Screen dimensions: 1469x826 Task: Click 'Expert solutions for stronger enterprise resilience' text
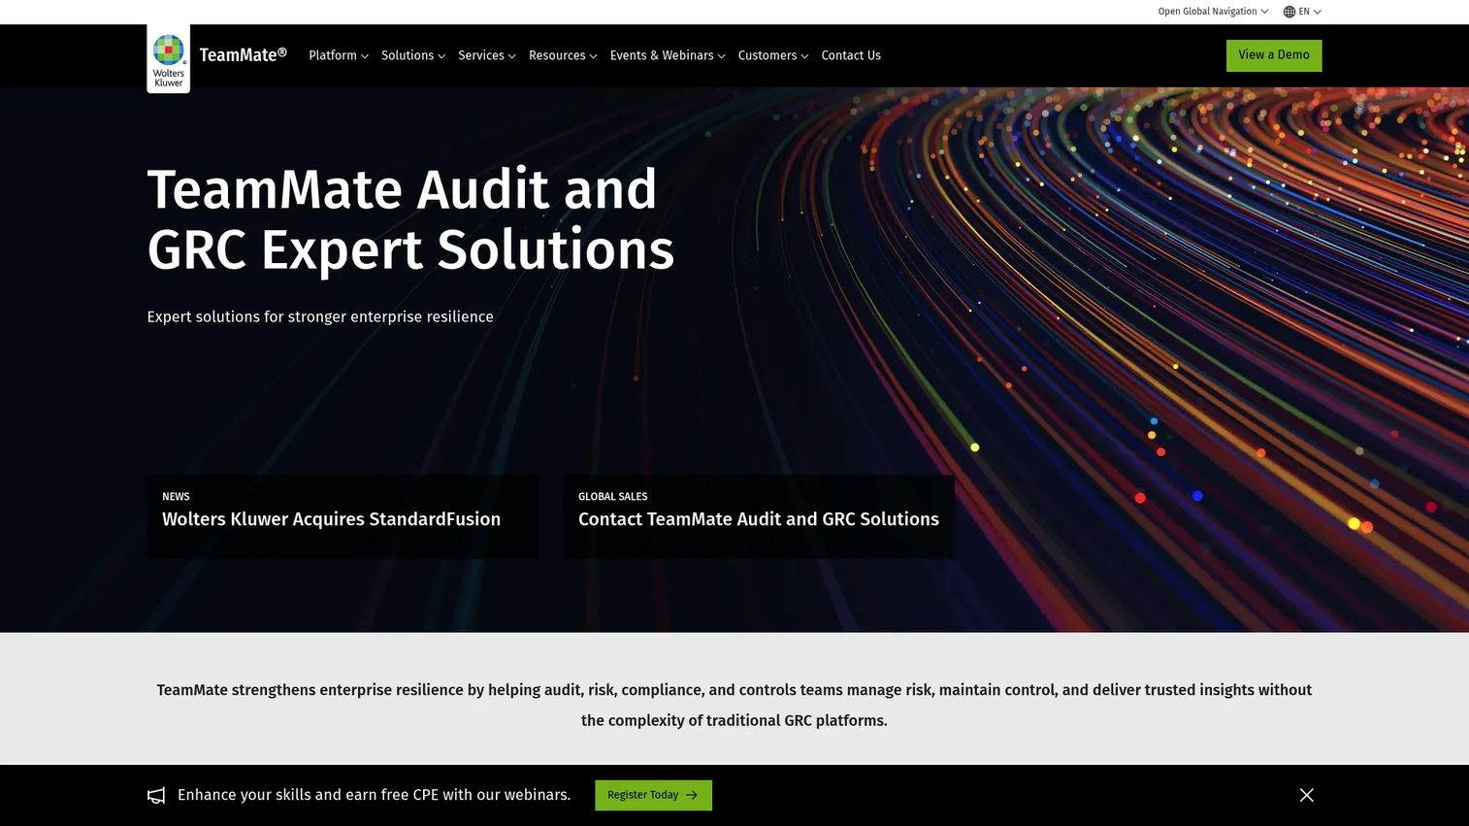[x=320, y=316]
